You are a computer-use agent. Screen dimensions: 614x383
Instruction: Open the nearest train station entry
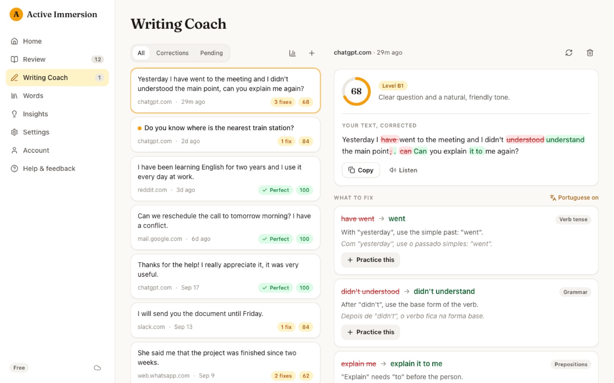click(226, 134)
